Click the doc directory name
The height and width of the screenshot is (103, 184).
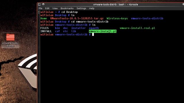[66, 28]
